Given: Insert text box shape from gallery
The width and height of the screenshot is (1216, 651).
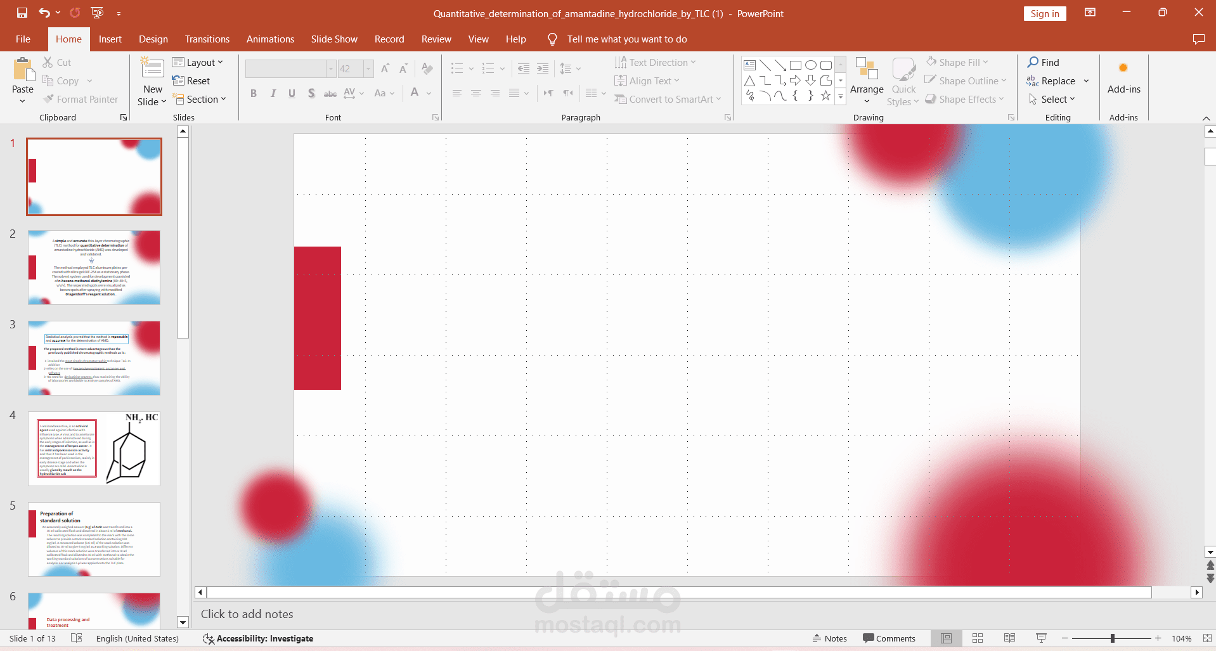Looking at the screenshot, I should pos(750,65).
